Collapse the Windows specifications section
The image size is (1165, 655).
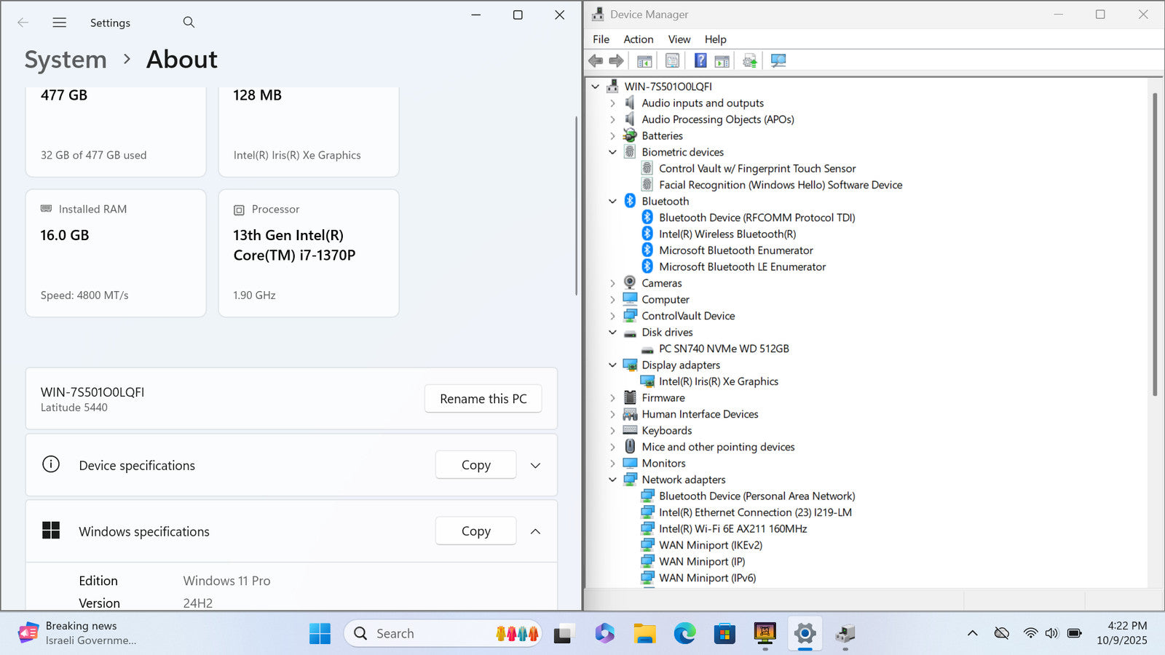[x=535, y=531]
